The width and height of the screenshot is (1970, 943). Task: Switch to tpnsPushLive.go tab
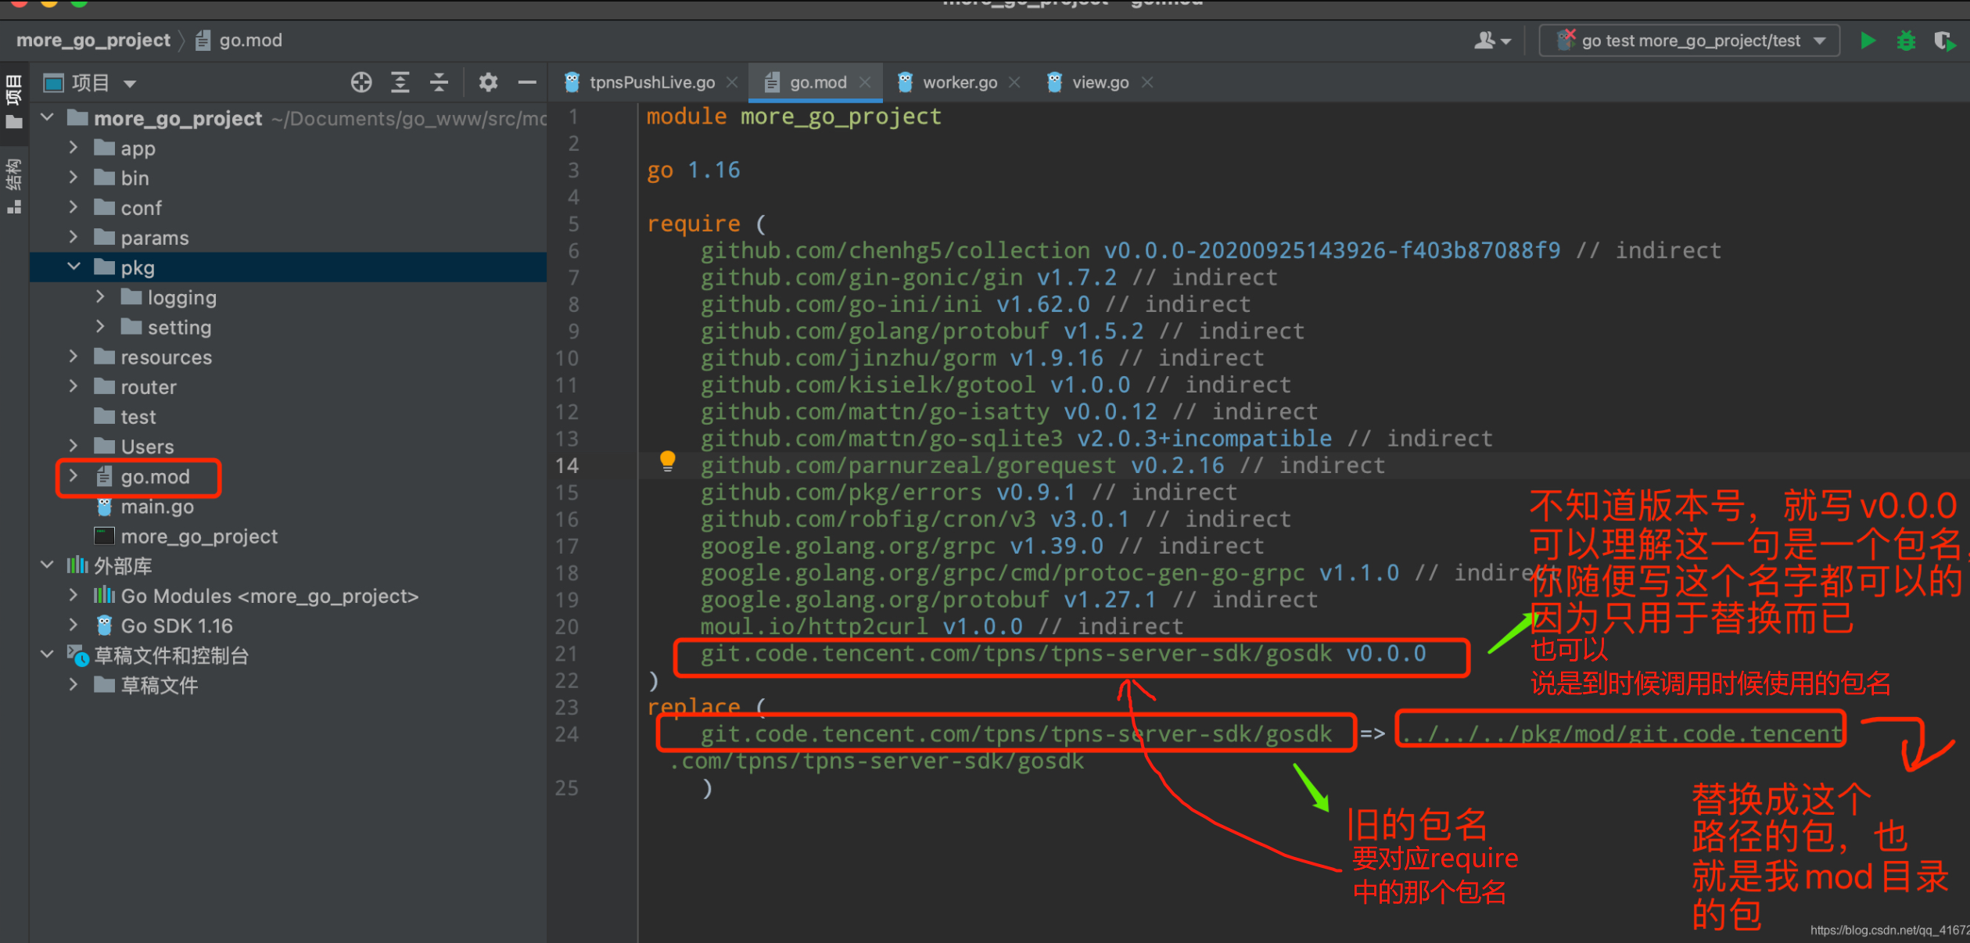click(651, 82)
